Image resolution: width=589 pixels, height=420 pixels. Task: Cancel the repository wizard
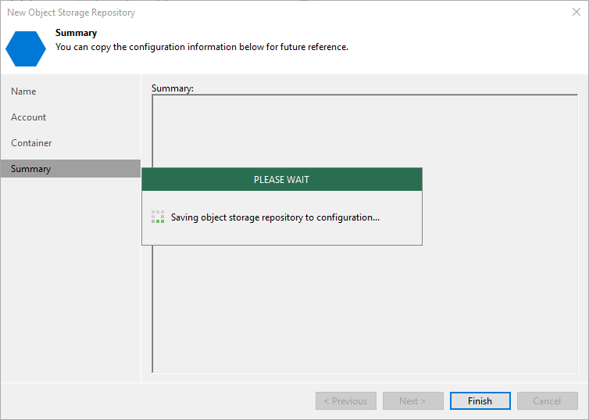click(x=547, y=401)
